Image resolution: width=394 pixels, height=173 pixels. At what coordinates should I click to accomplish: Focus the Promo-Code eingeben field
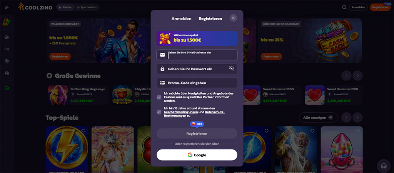point(197,83)
